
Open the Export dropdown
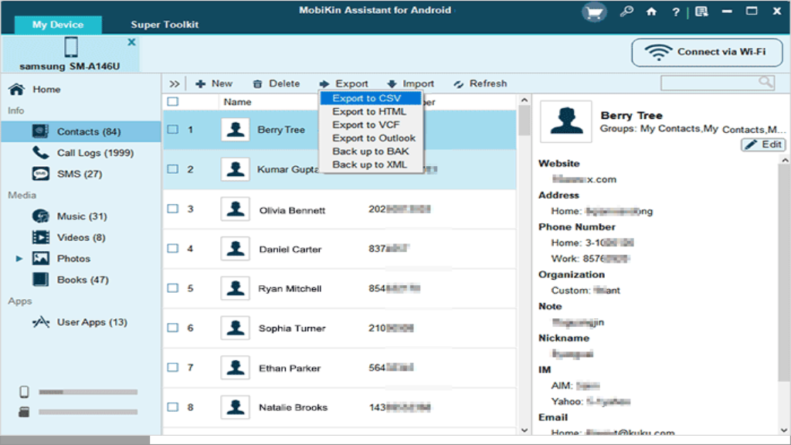[344, 83]
